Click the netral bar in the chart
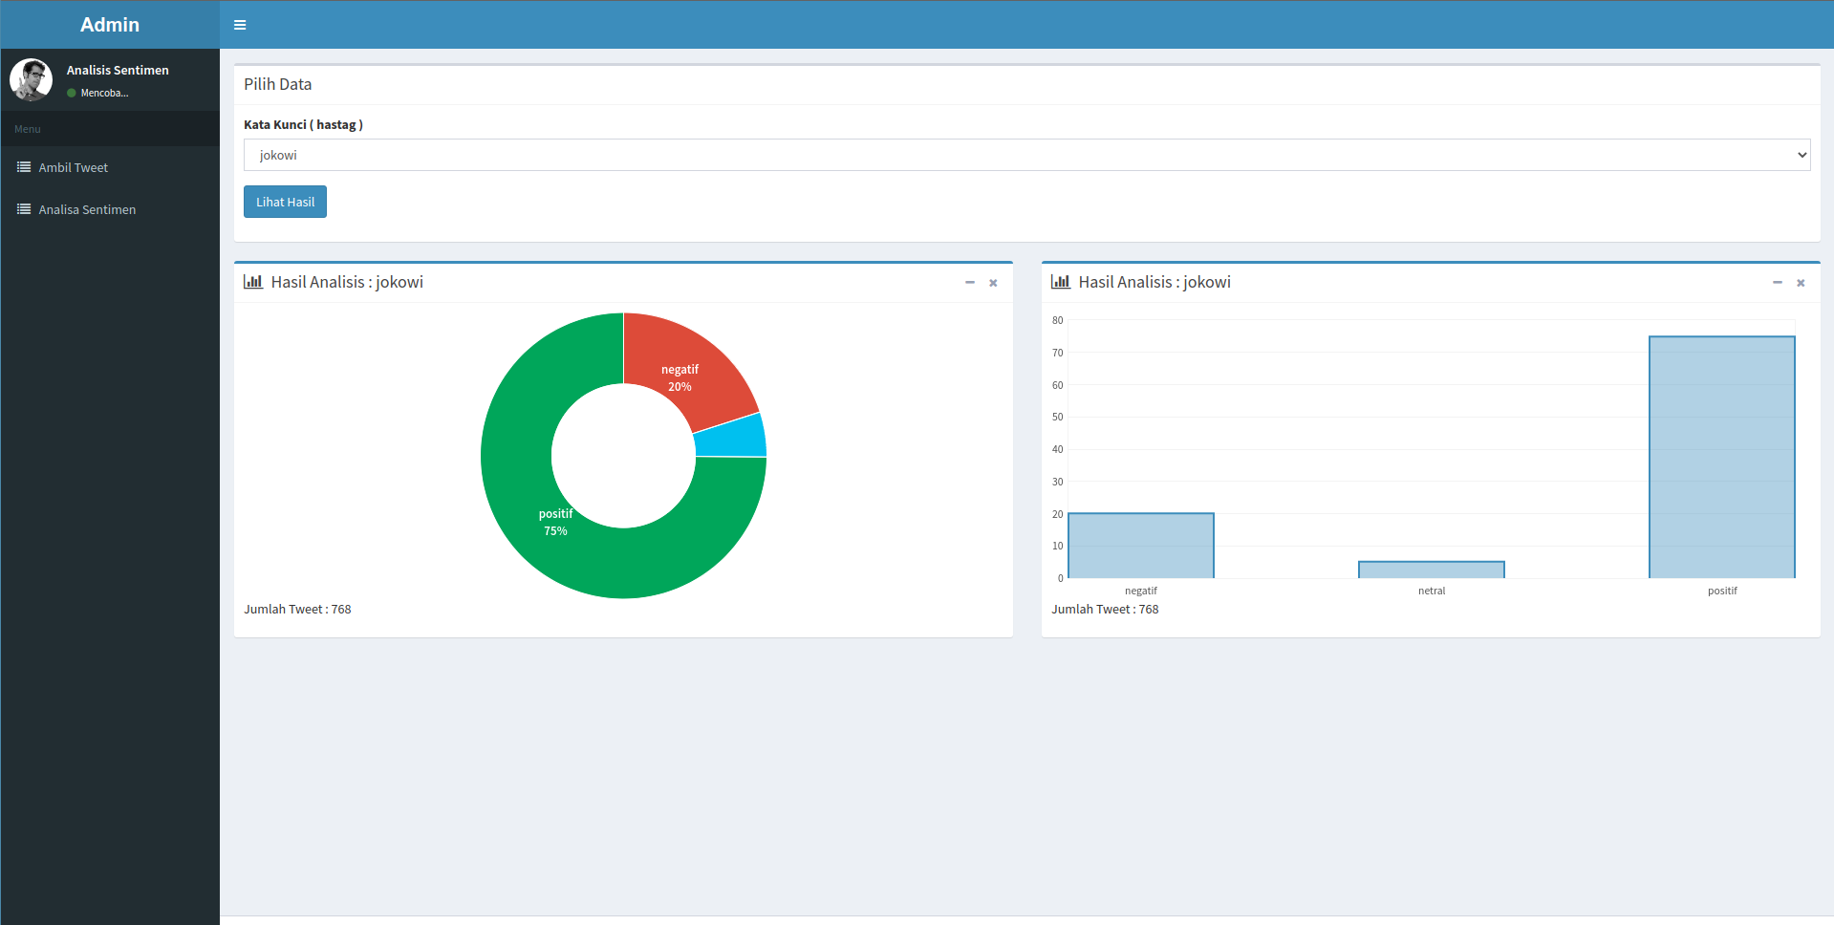Screen dimensions: 1834x925 (1432, 570)
